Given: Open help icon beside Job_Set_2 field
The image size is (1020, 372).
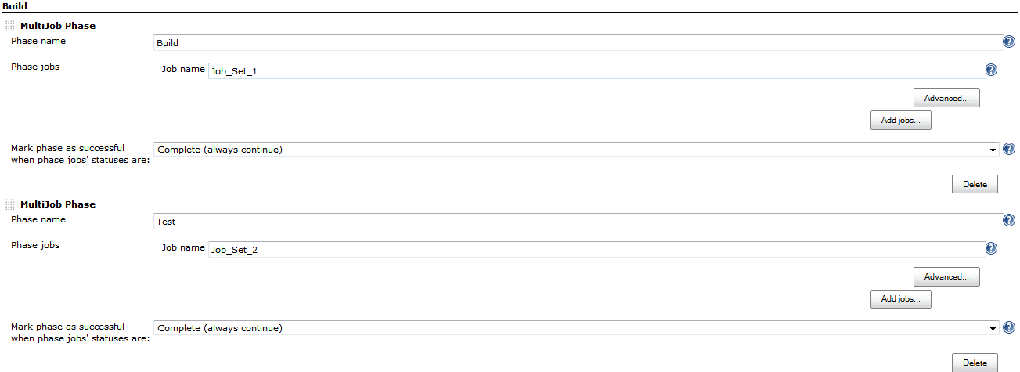Looking at the screenshot, I should (991, 248).
